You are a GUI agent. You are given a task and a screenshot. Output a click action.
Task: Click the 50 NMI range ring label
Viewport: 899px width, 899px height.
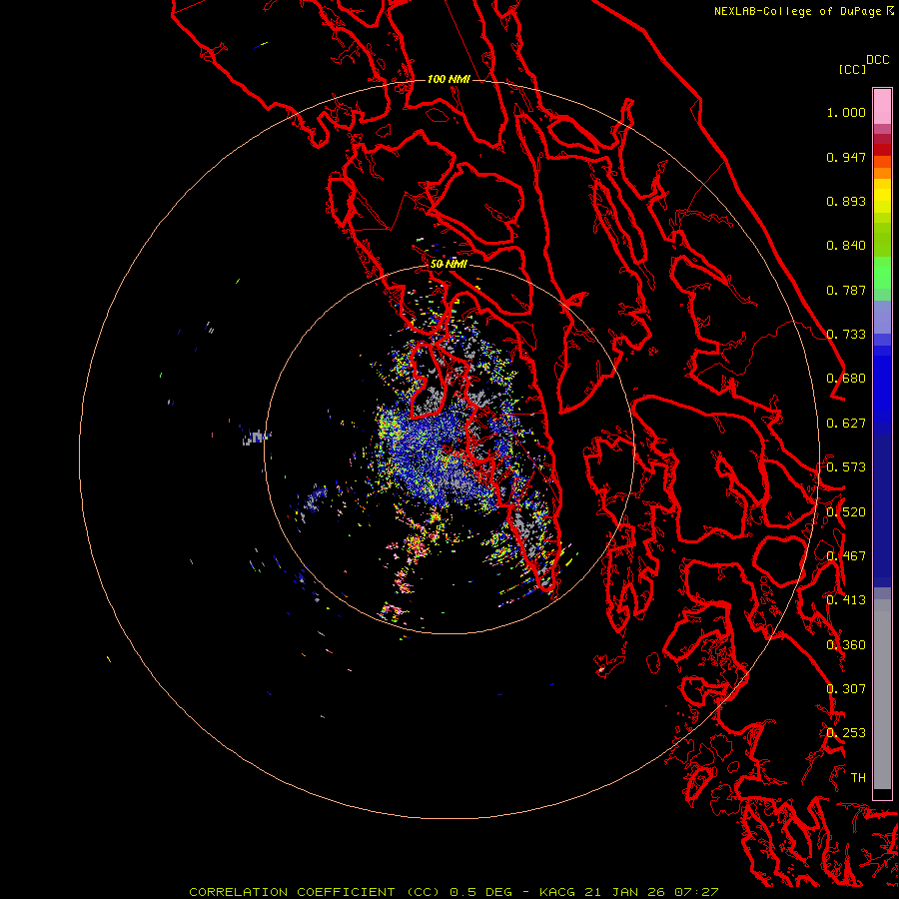[449, 264]
